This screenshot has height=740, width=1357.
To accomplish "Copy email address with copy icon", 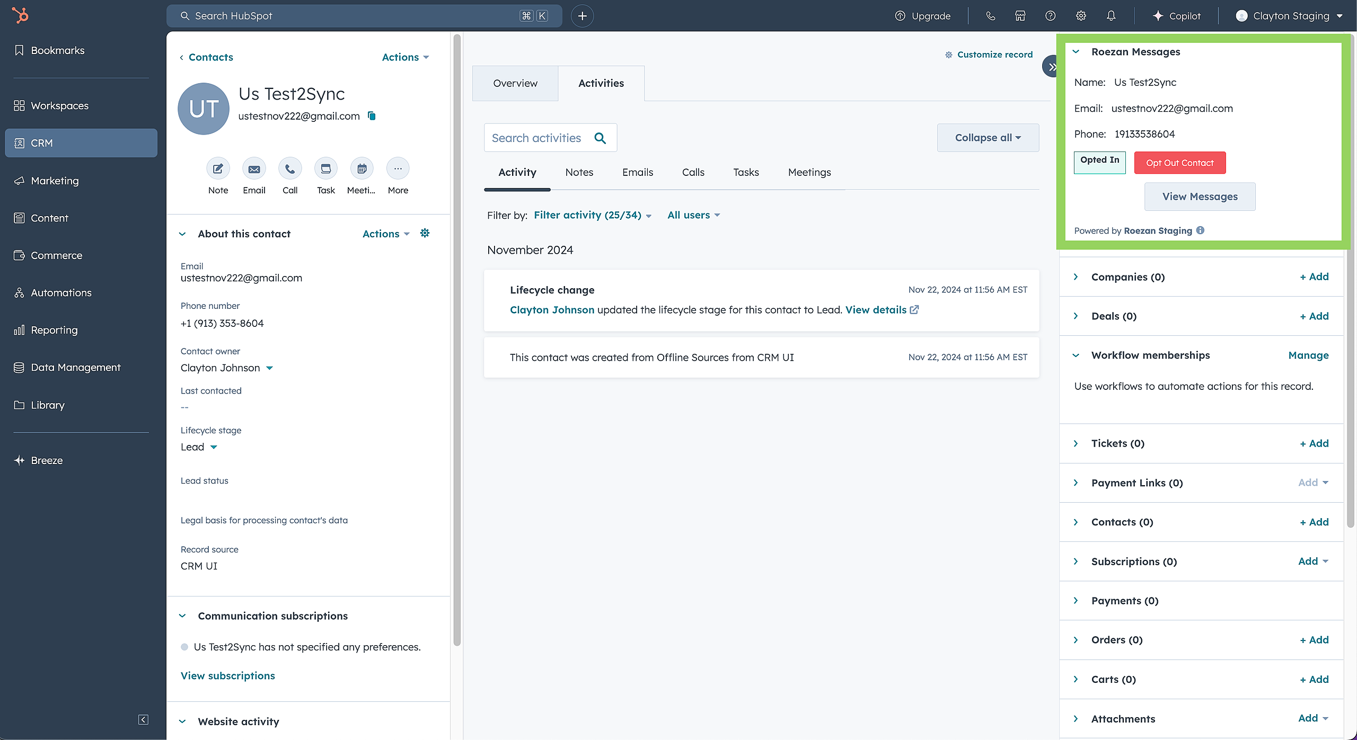I will click(372, 115).
